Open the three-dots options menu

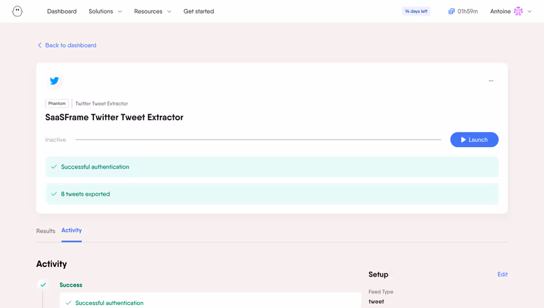tap(491, 81)
